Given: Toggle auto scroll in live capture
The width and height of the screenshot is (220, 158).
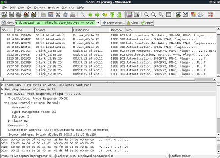Looking at the screenshot, I should tap(136, 14).
